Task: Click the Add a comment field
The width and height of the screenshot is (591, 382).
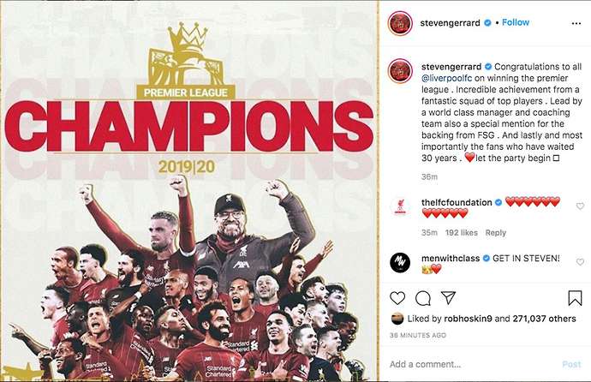Action: (x=473, y=364)
